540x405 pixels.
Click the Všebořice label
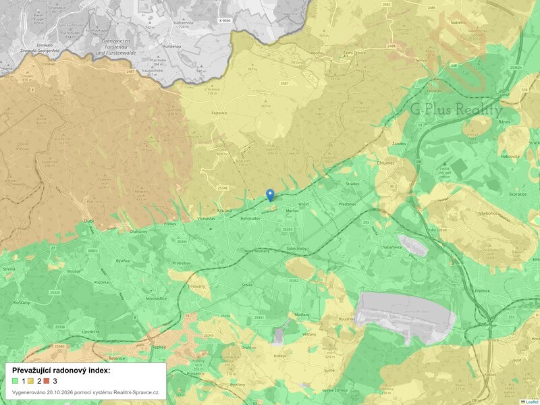[x=489, y=213]
